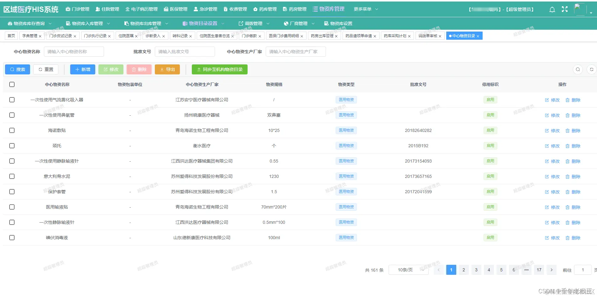Check the checkbox for 颈托 row
The image size is (597, 297).
click(12, 146)
